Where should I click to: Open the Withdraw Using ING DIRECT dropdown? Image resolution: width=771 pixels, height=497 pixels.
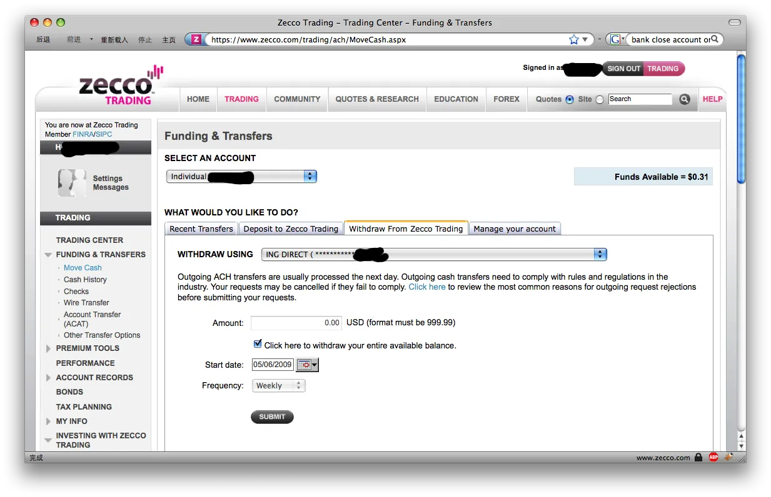pyautogui.click(x=434, y=254)
